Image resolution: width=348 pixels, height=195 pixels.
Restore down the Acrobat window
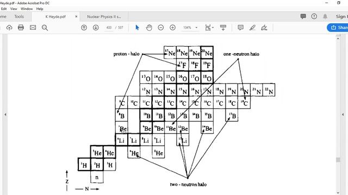339,3
